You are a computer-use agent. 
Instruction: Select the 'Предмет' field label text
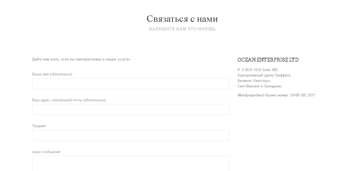(40, 126)
